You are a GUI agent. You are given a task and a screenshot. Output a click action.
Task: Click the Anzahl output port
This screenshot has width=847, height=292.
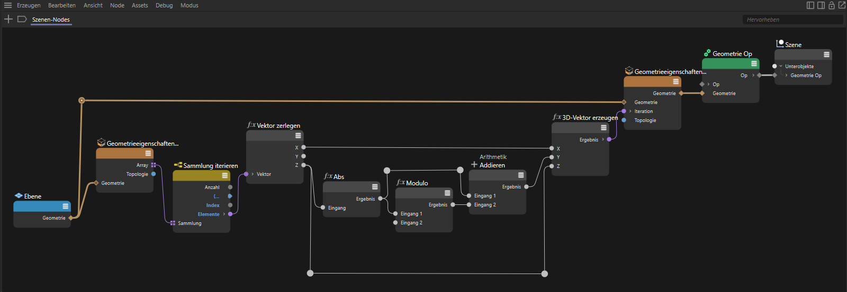(230, 187)
